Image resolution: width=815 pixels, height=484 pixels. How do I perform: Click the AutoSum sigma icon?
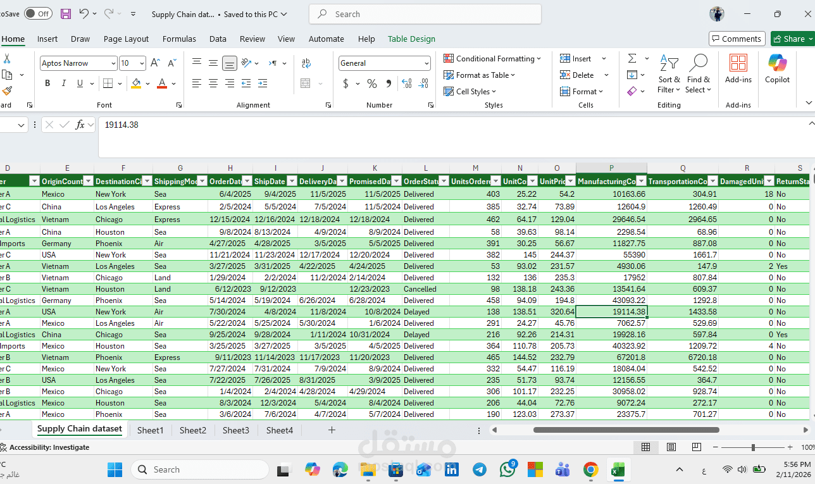click(x=632, y=58)
